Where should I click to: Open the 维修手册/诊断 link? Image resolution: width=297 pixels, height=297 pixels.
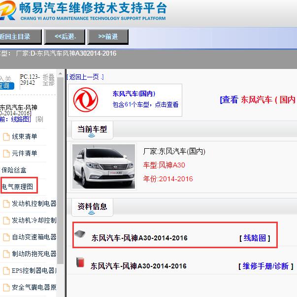[x=265, y=266]
